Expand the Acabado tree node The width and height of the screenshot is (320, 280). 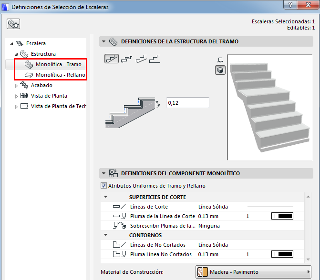[x=16, y=86]
